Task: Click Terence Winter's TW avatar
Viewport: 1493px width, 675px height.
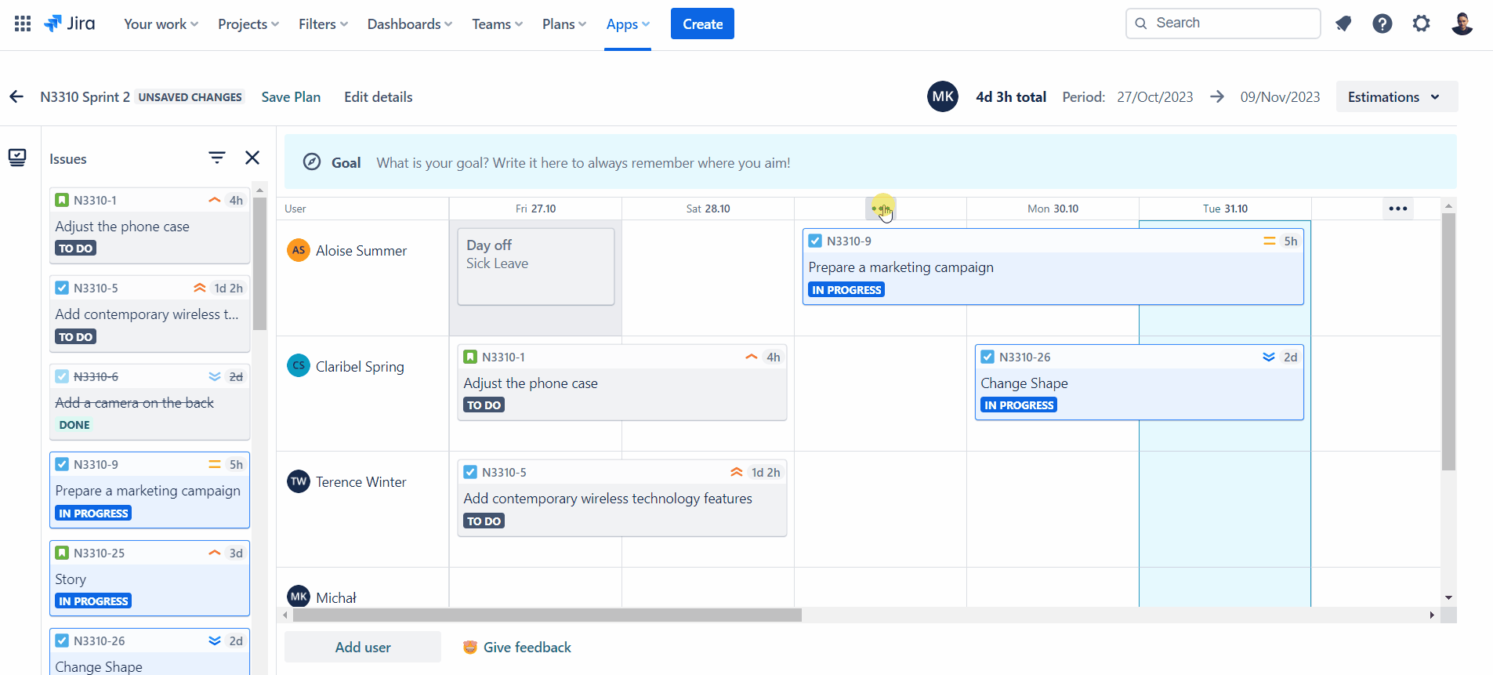Action: tap(298, 481)
